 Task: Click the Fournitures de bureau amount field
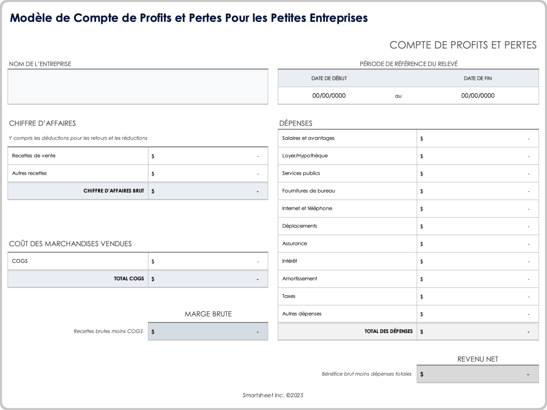[478, 191]
